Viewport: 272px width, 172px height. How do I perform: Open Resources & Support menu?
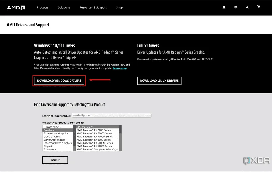(x=93, y=7)
